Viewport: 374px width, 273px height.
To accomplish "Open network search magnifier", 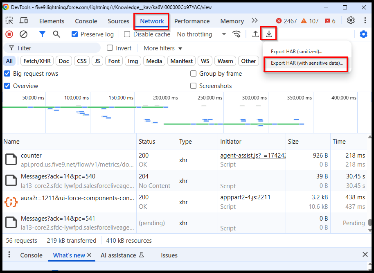I will pyautogui.click(x=56, y=34).
